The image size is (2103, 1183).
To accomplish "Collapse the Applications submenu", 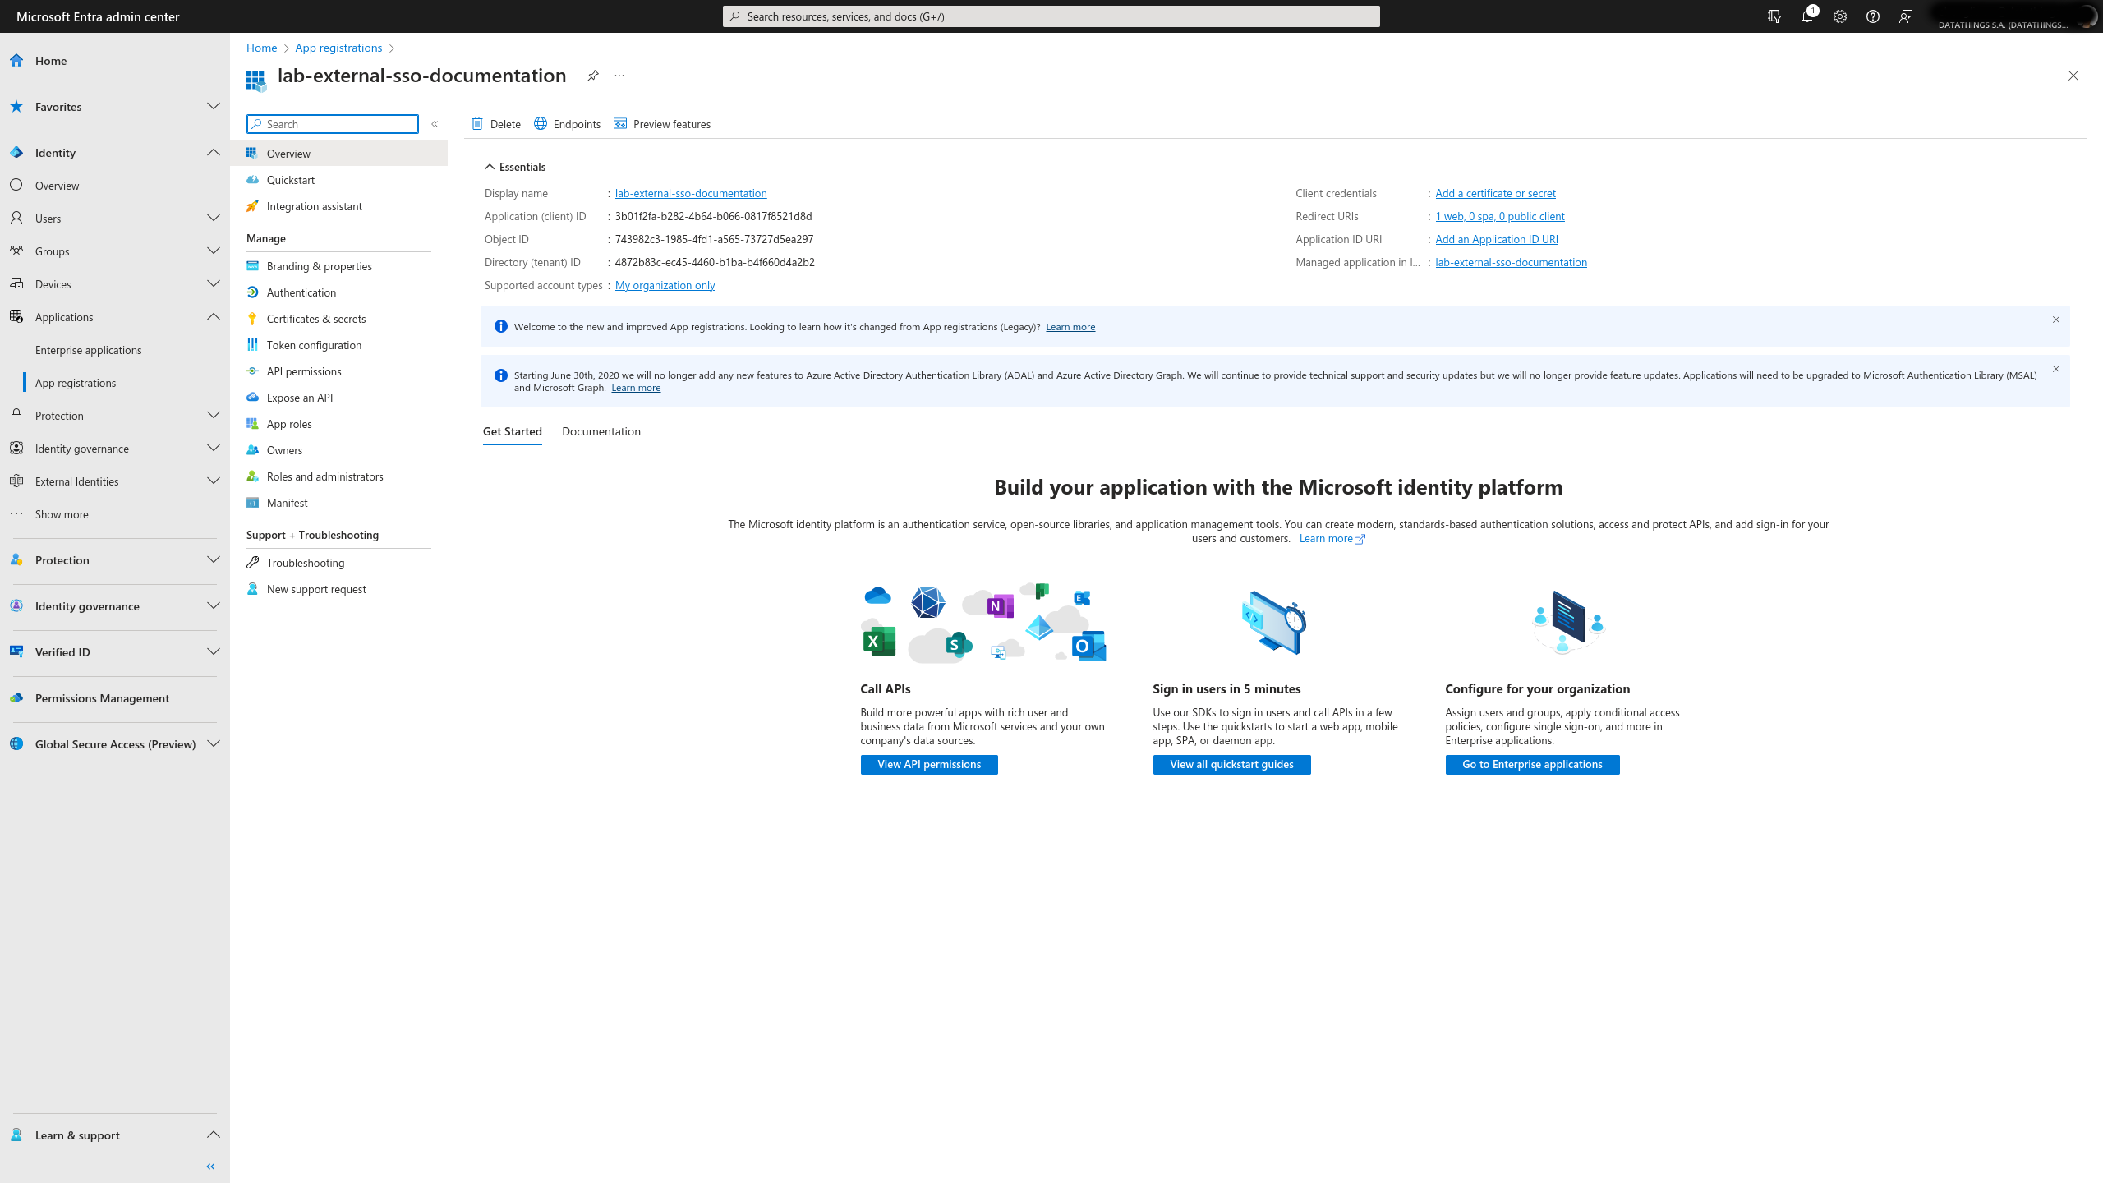I will (x=214, y=316).
